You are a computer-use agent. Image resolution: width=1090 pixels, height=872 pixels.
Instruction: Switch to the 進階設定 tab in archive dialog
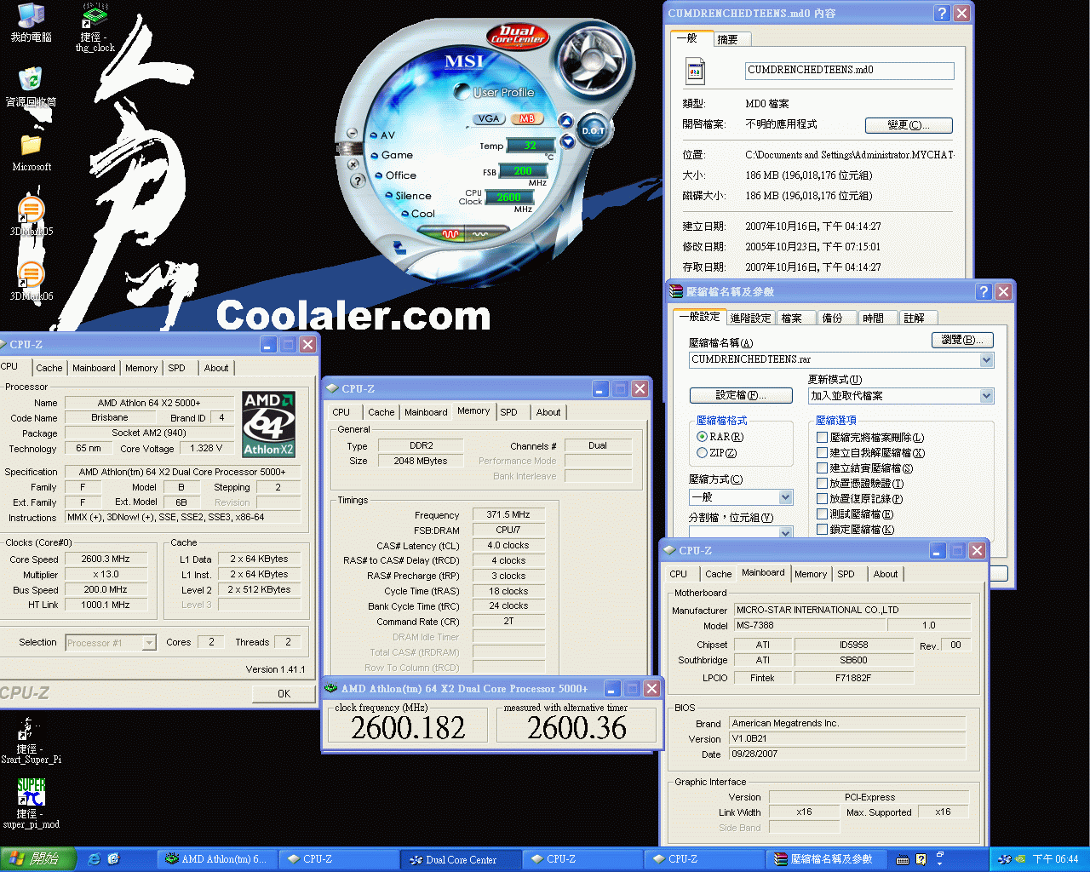tap(750, 318)
